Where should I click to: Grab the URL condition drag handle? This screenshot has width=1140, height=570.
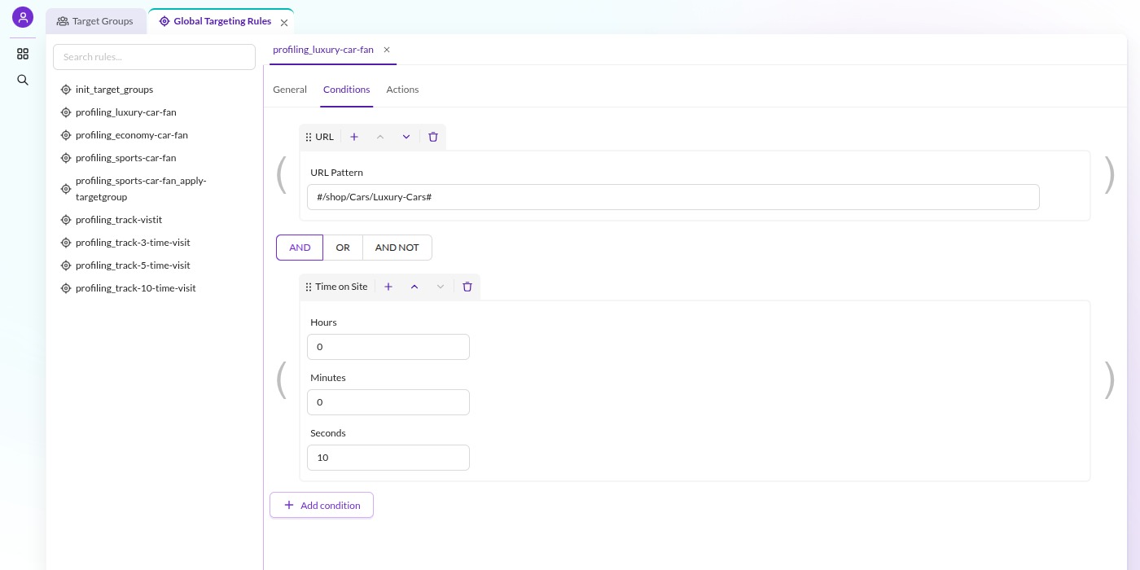pos(309,137)
